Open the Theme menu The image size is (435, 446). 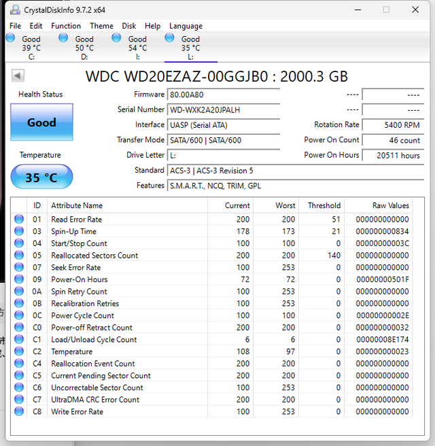[x=101, y=26]
